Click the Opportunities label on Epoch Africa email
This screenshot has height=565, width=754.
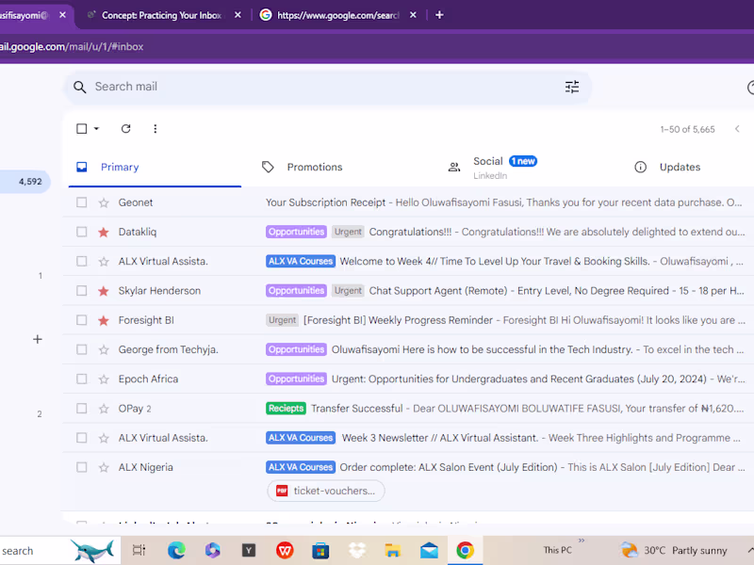(x=296, y=379)
